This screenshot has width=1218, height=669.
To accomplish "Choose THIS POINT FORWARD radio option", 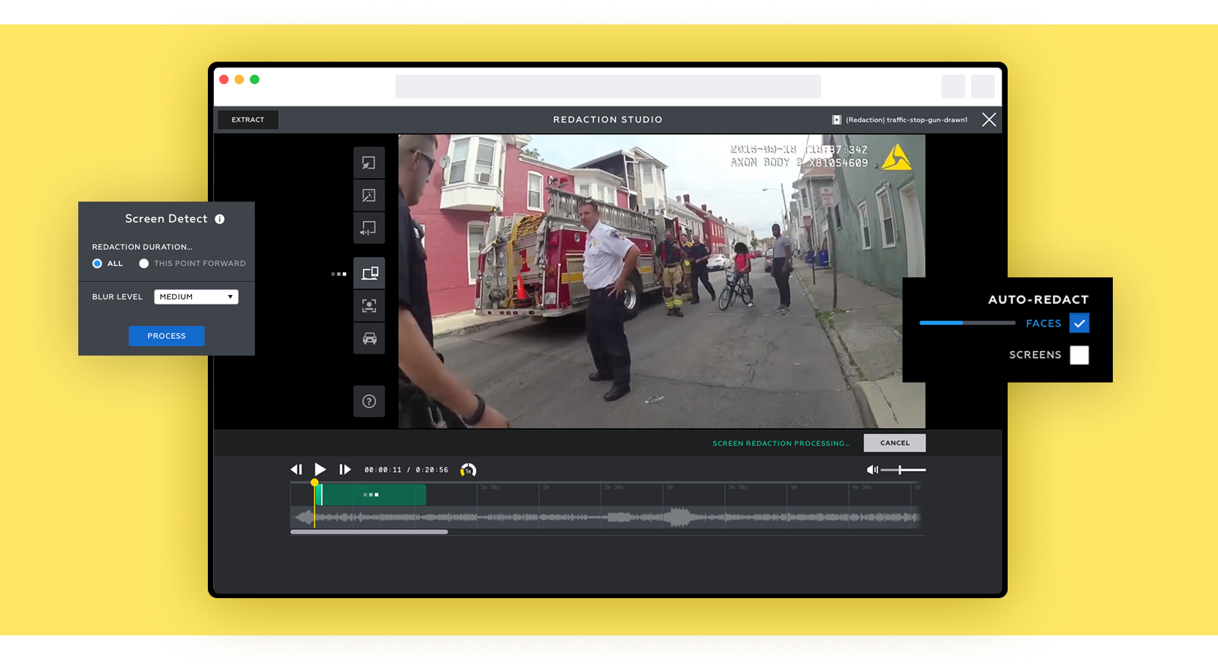I will tap(144, 263).
